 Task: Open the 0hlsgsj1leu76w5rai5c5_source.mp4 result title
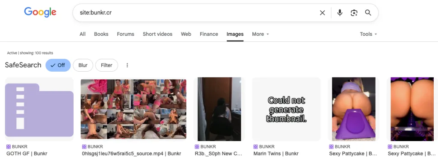(x=131, y=153)
